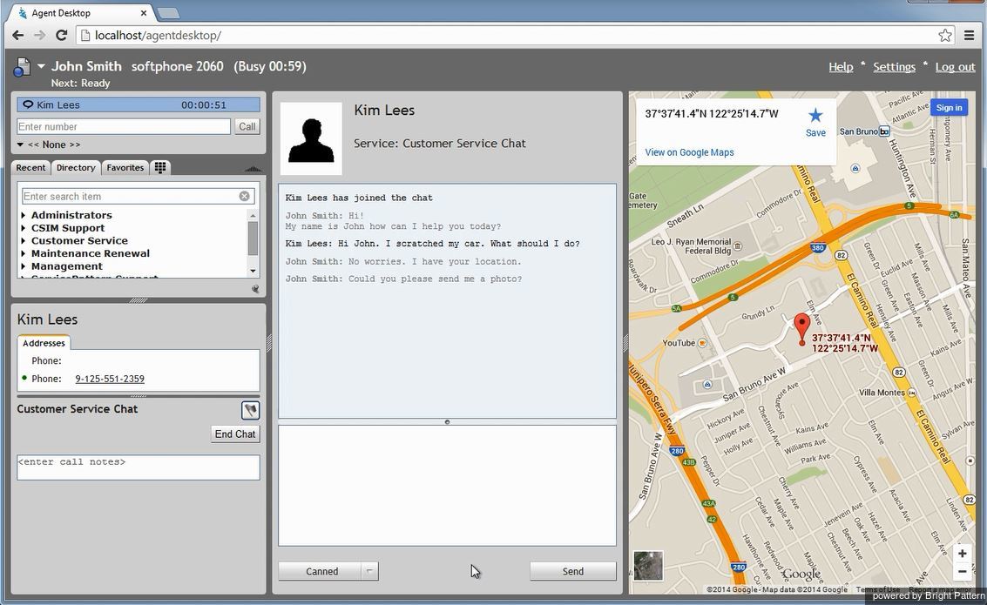Screen dimensions: 987x605
Task: Click the small icon below the directory list
Action: [x=255, y=289]
